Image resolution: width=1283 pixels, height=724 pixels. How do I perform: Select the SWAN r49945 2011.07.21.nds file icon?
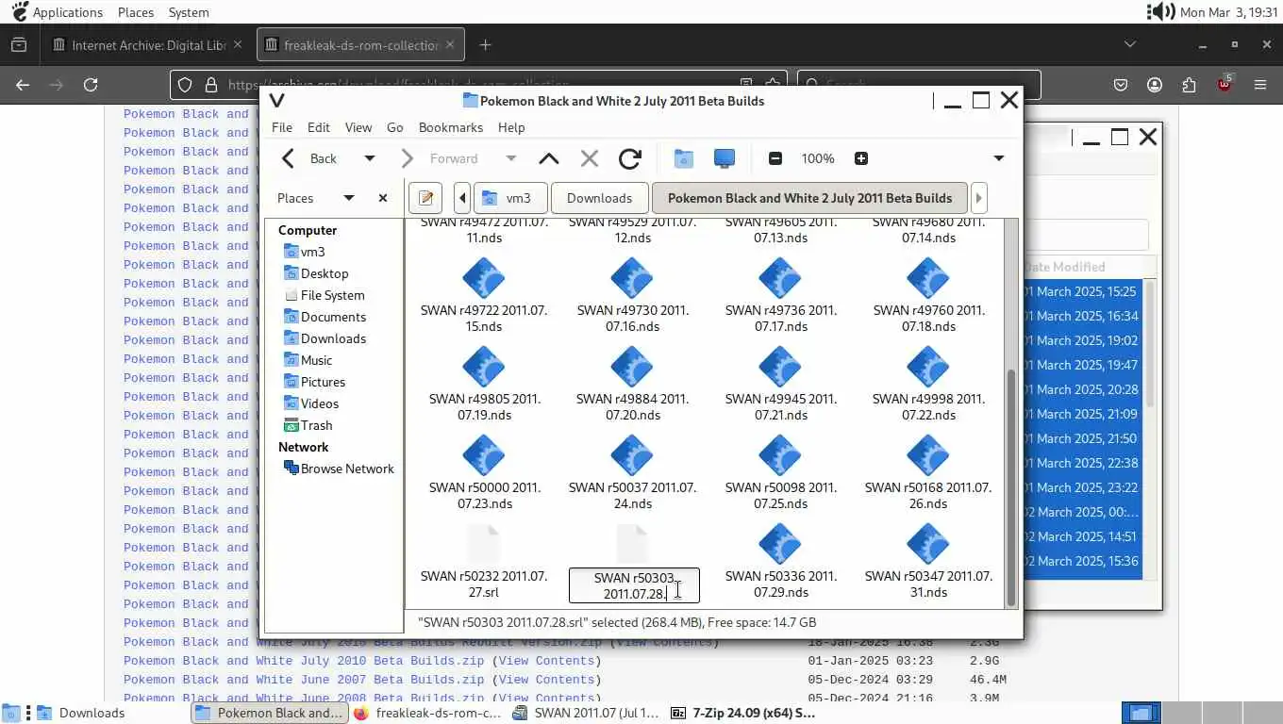click(780, 368)
